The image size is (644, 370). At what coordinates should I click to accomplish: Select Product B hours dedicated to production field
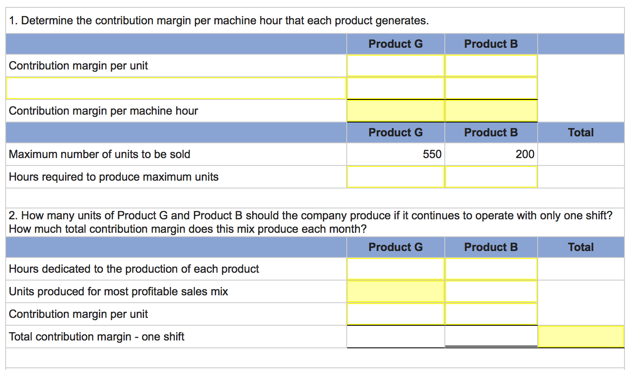(491, 269)
